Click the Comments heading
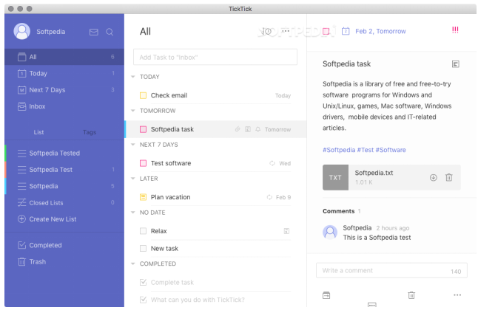This screenshot has width=478, height=313. click(x=338, y=211)
